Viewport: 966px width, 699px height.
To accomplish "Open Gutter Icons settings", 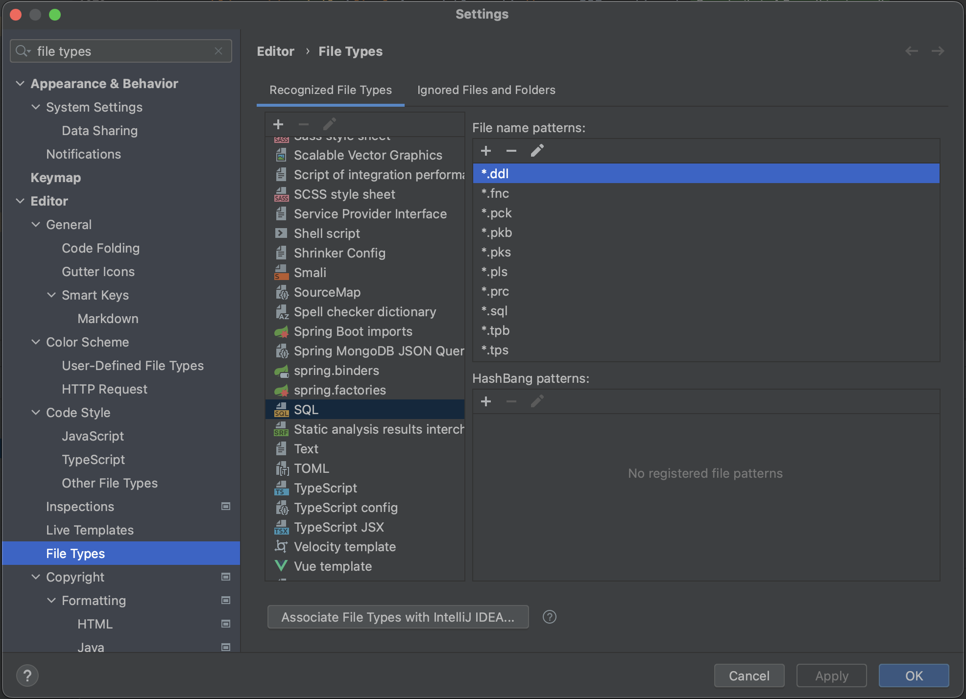I will tap(98, 272).
